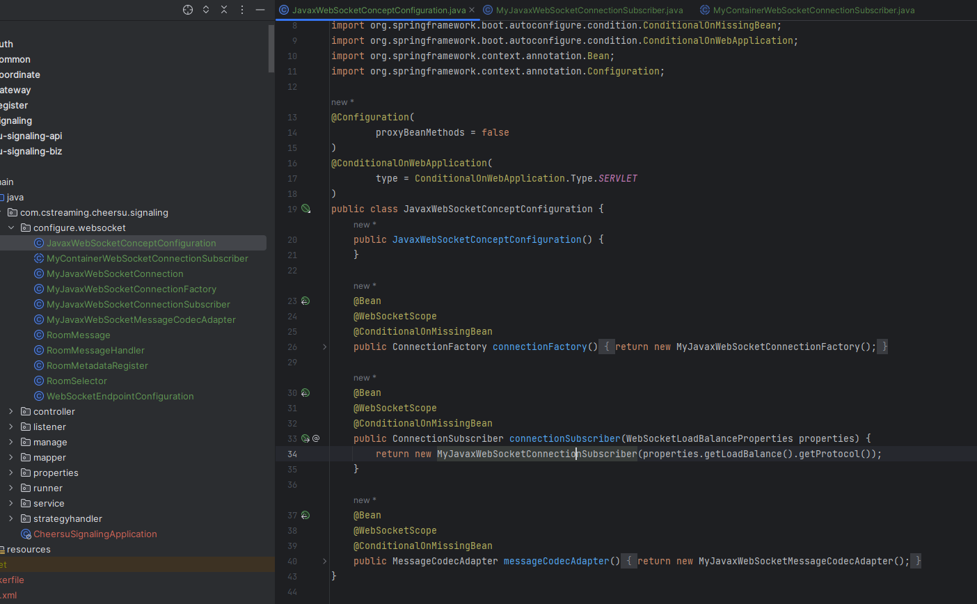Image resolution: width=977 pixels, height=604 pixels.
Task: Click the IDE settings kebab menu icon
Action: pos(241,10)
